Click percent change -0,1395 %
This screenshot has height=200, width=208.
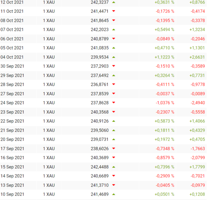point(165,20)
